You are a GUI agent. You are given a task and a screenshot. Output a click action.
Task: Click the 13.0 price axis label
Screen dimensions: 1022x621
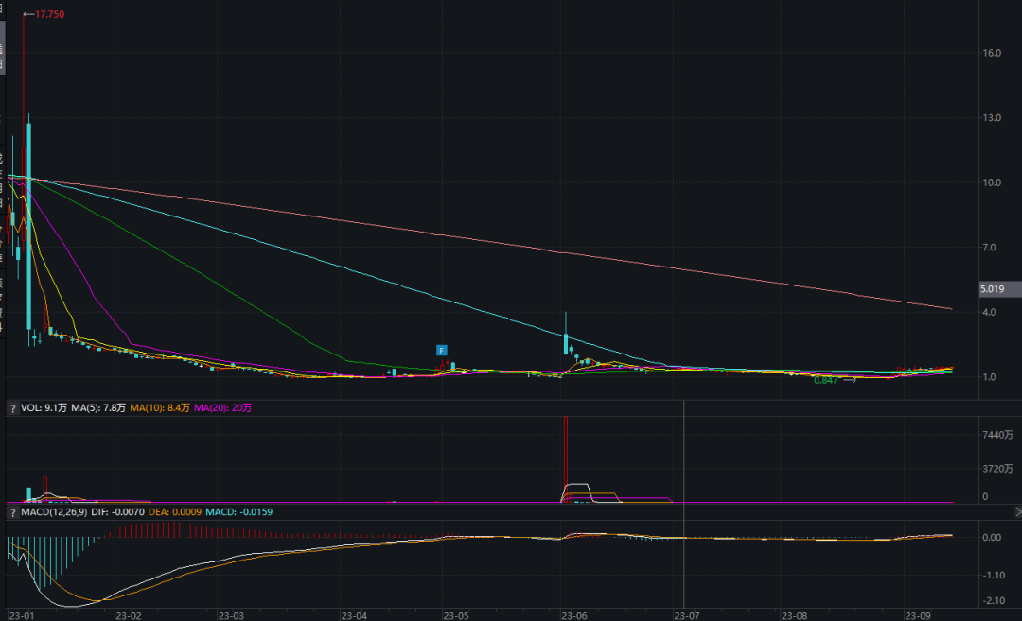coord(992,118)
